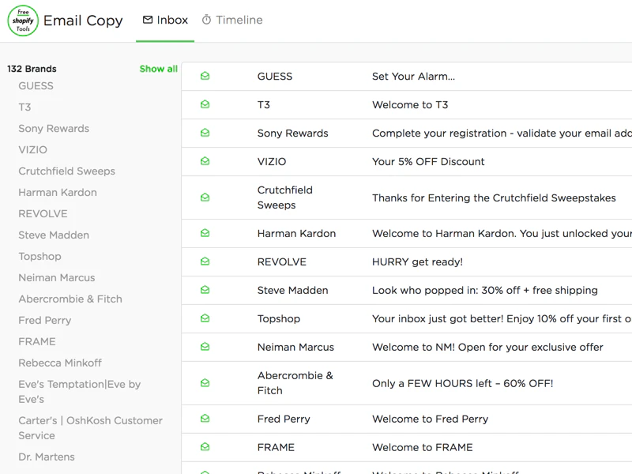This screenshot has width=632, height=474.
Task: Open "Your inbox just got better!" email
Action: (x=502, y=319)
